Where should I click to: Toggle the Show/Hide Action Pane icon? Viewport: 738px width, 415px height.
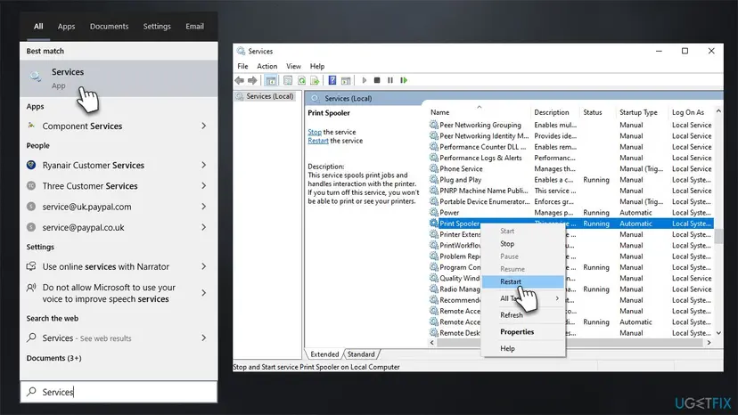[346, 80]
